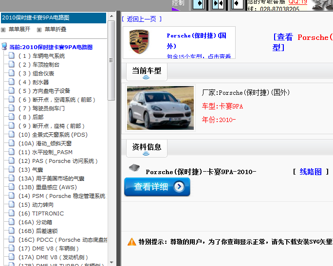Open tree item (13B) 重量感应 (AWS)
Screen dimensions: 333x266
coord(48,187)
